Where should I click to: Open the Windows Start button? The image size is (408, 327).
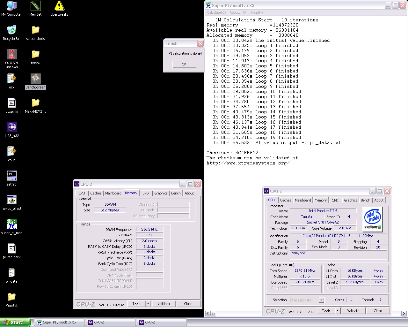pyautogui.click(x=15, y=322)
